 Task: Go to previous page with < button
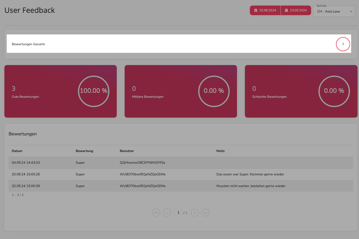pos(167,213)
